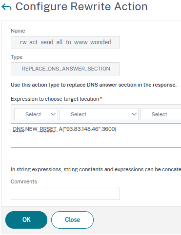Image resolution: width=181 pixels, height=235 pixels.
Task: Dismiss the dialog with the Close button
Action: (x=72, y=220)
